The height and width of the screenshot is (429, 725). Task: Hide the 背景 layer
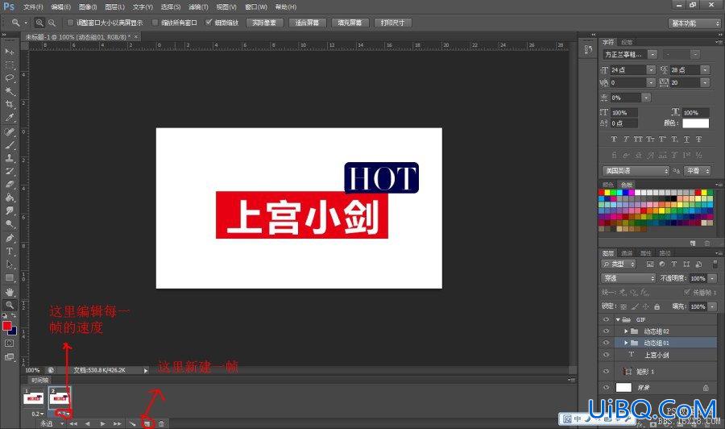[x=606, y=387]
